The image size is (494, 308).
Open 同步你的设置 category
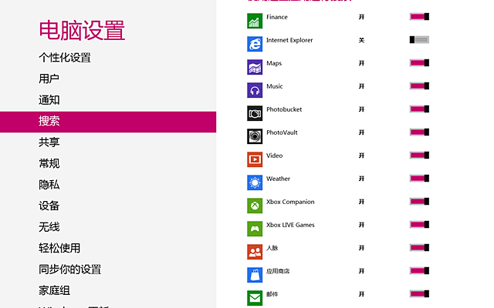point(69,269)
